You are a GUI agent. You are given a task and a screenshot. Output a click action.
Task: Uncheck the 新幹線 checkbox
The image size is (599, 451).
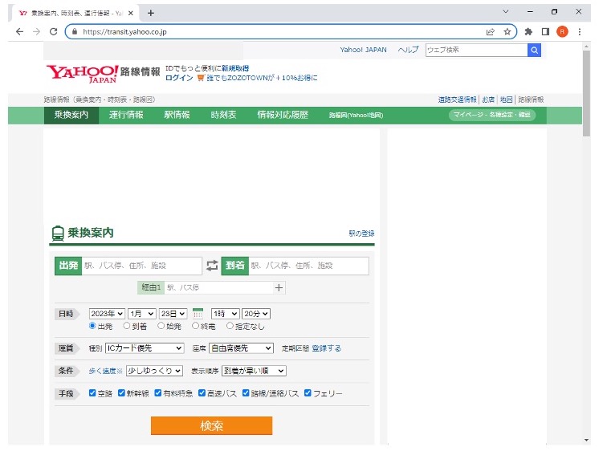[x=121, y=393]
